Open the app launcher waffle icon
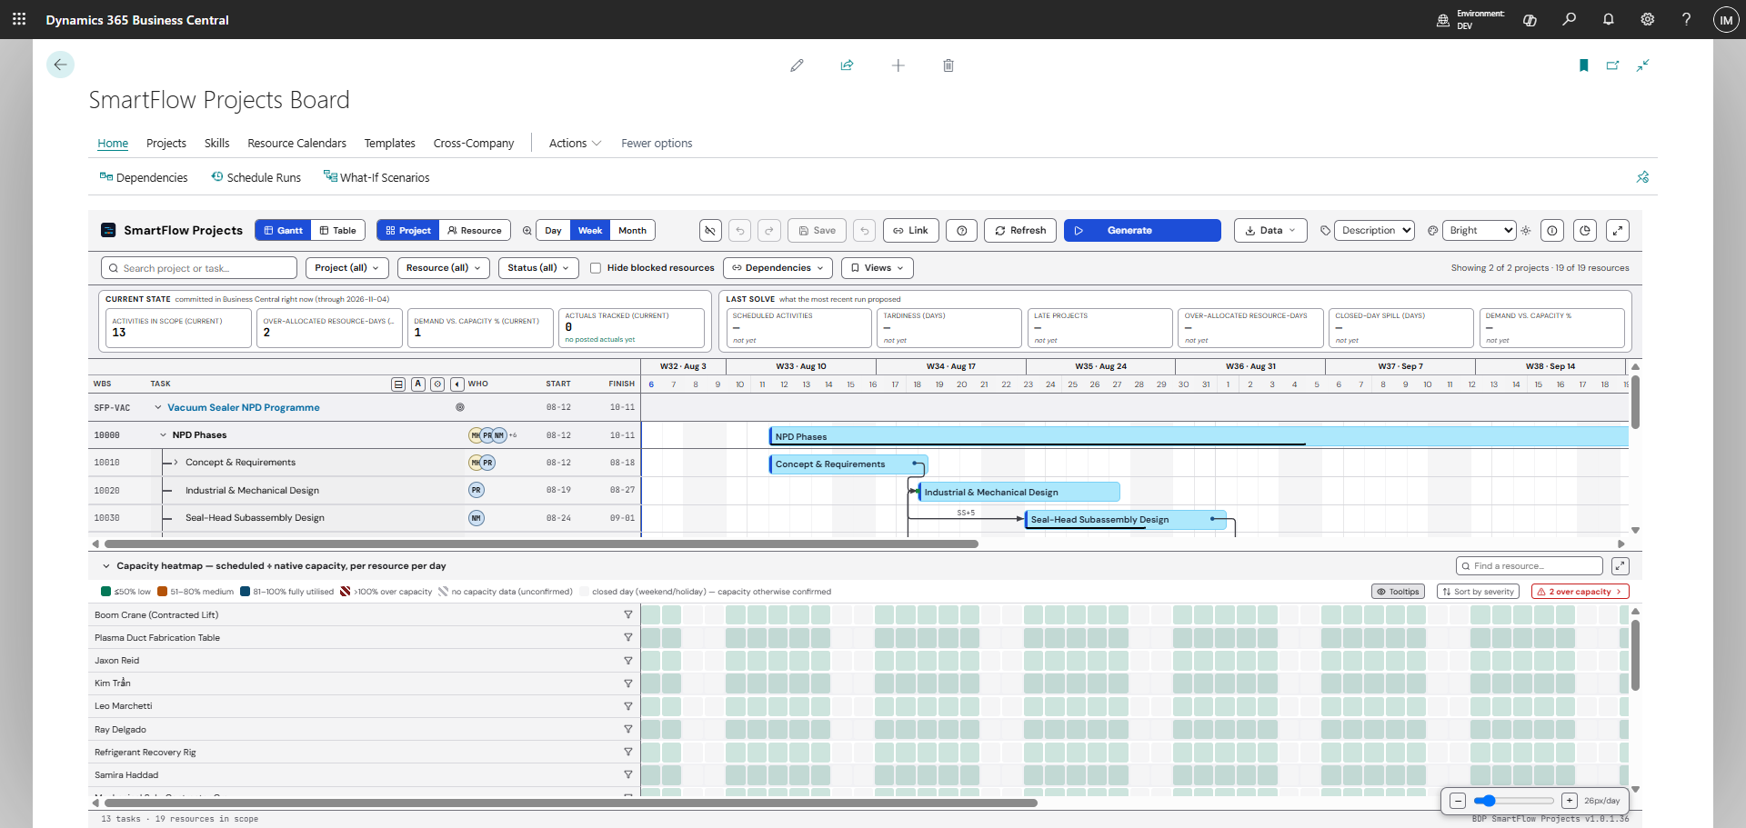 point(19,19)
